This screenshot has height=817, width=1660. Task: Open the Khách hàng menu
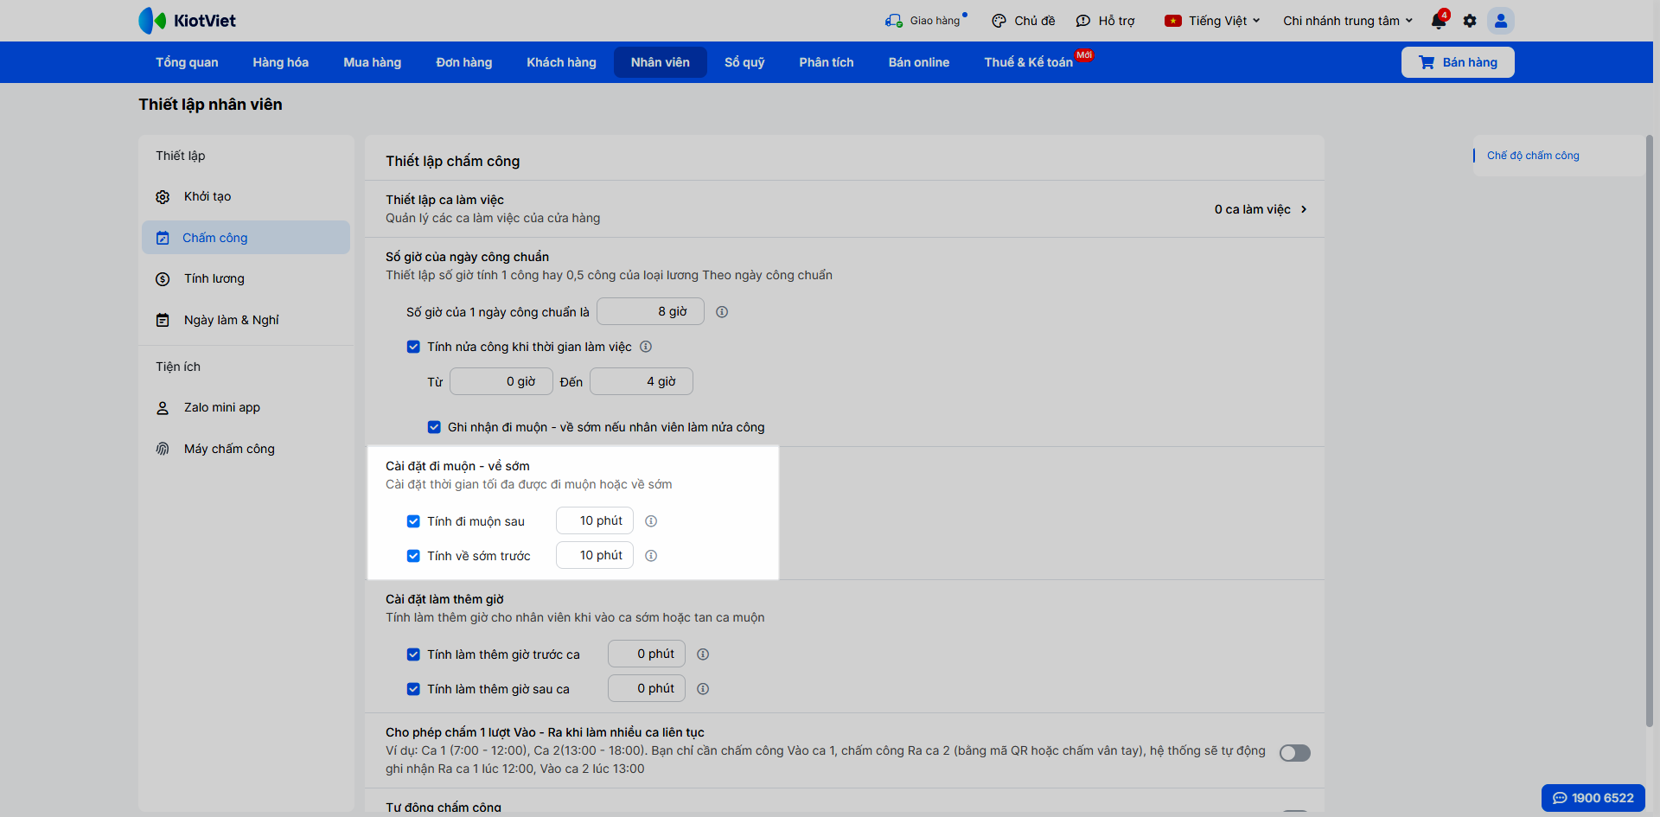pyautogui.click(x=562, y=62)
